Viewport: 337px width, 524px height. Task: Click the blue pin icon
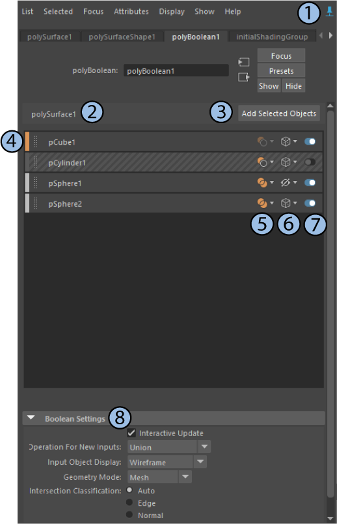click(329, 12)
